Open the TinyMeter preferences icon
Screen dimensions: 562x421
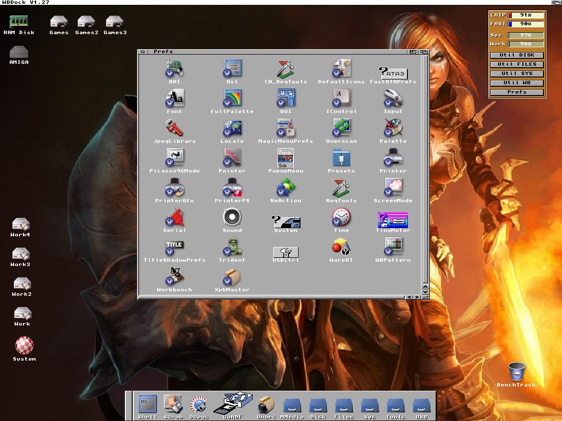coord(393,220)
